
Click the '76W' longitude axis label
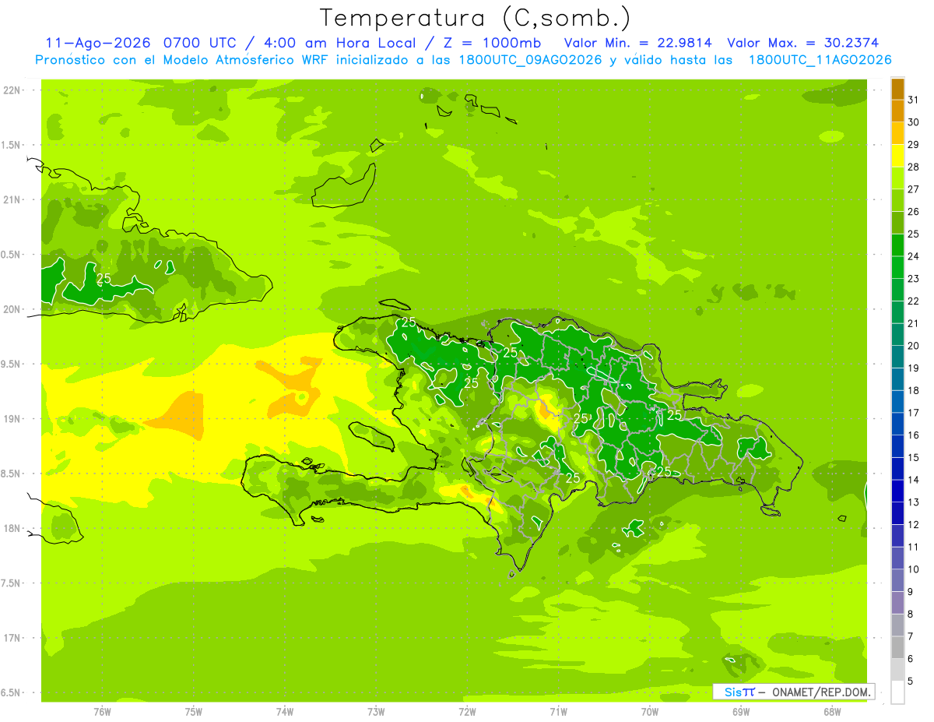pyautogui.click(x=102, y=712)
